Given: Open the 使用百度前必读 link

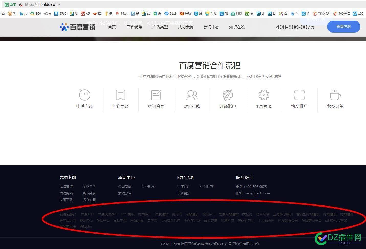Looking at the screenshot, I should [192, 244].
